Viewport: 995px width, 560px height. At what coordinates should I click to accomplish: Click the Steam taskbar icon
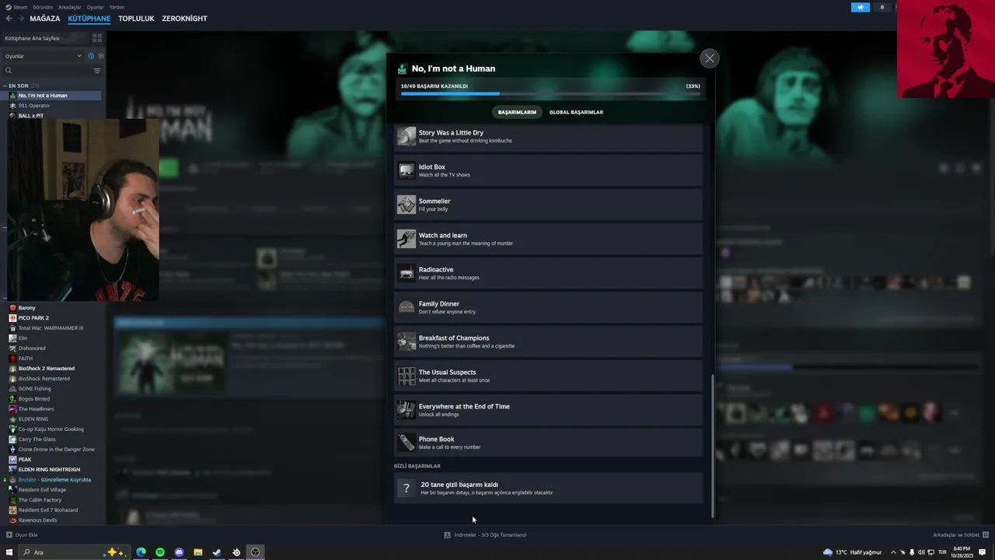pos(217,552)
